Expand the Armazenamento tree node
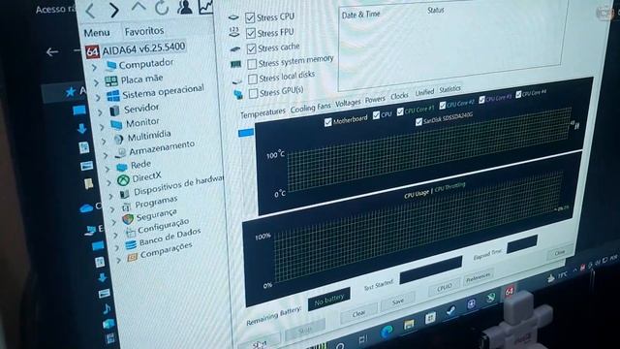620x349 pixels. tap(106, 155)
